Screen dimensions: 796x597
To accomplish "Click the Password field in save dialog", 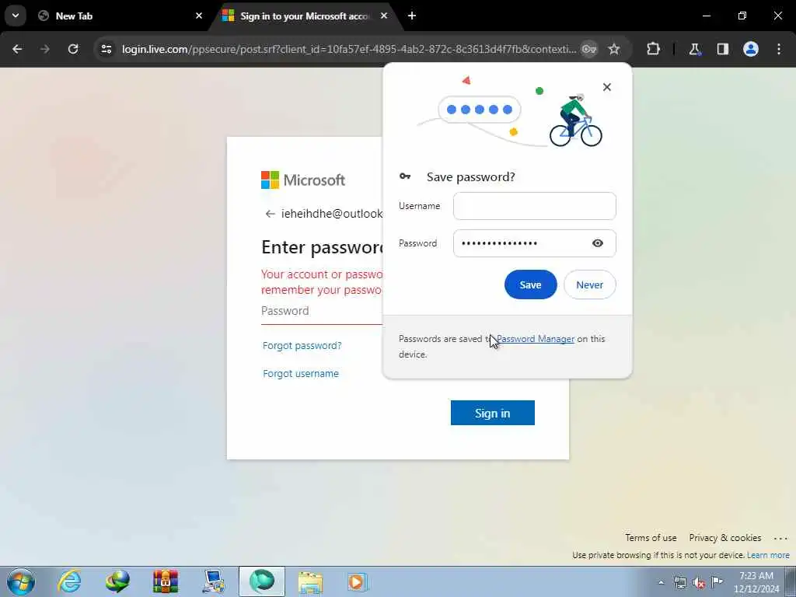I will [535, 243].
